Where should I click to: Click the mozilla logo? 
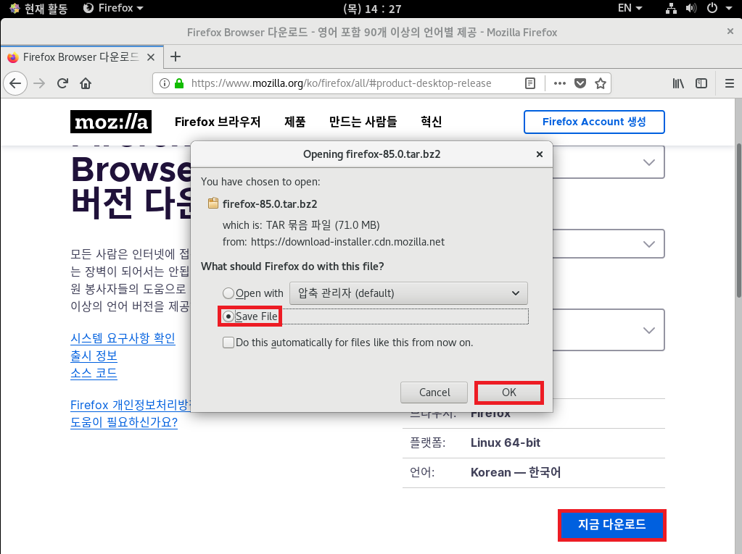tap(111, 122)
